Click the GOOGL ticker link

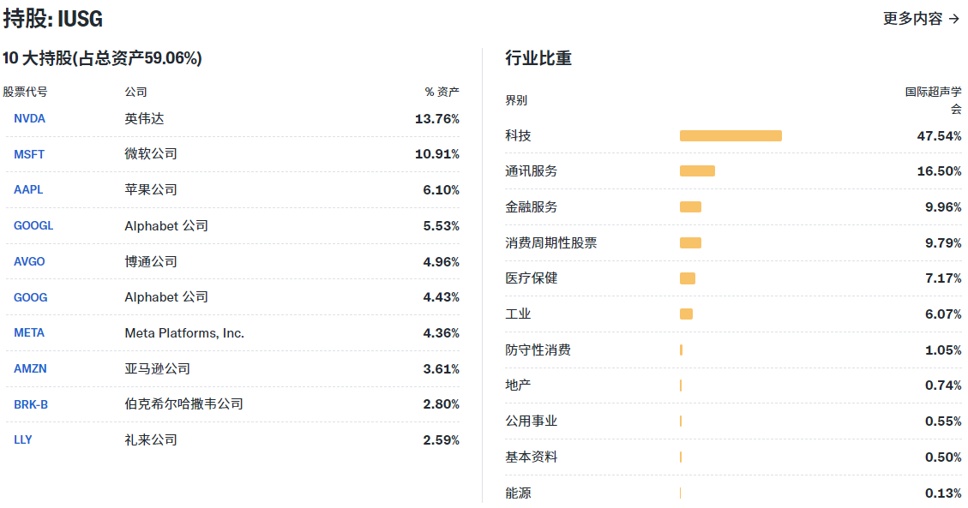pos(33,226)
